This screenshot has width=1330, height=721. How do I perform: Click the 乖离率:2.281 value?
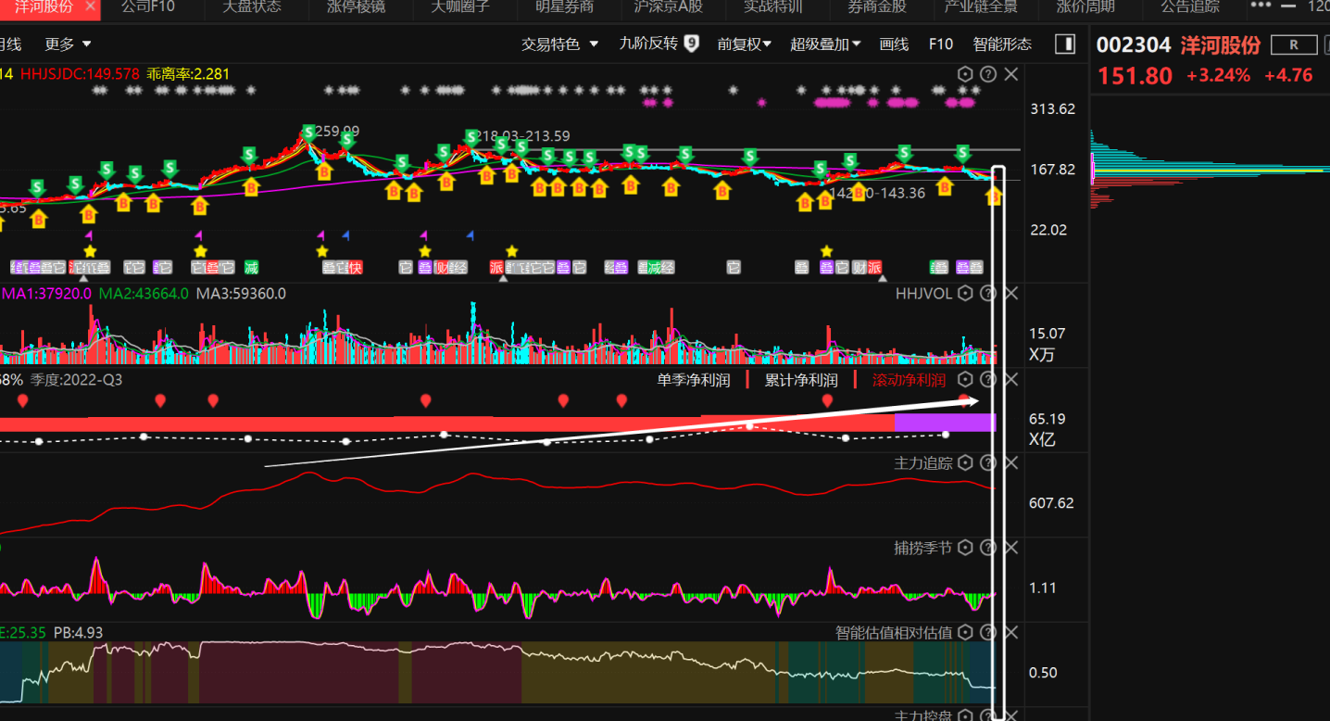188,74
